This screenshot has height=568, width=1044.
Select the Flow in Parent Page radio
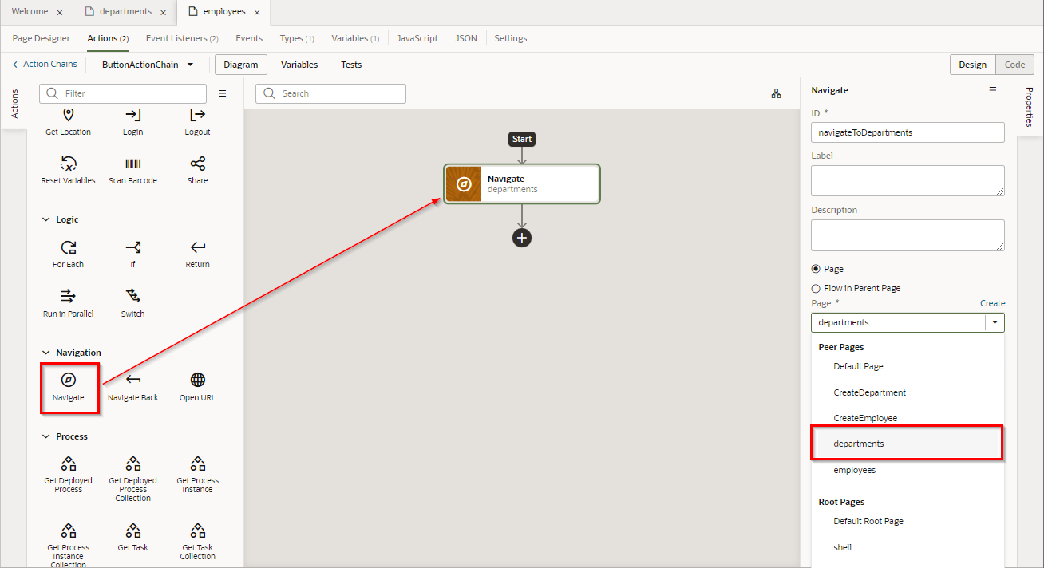[x=816, y=289]
